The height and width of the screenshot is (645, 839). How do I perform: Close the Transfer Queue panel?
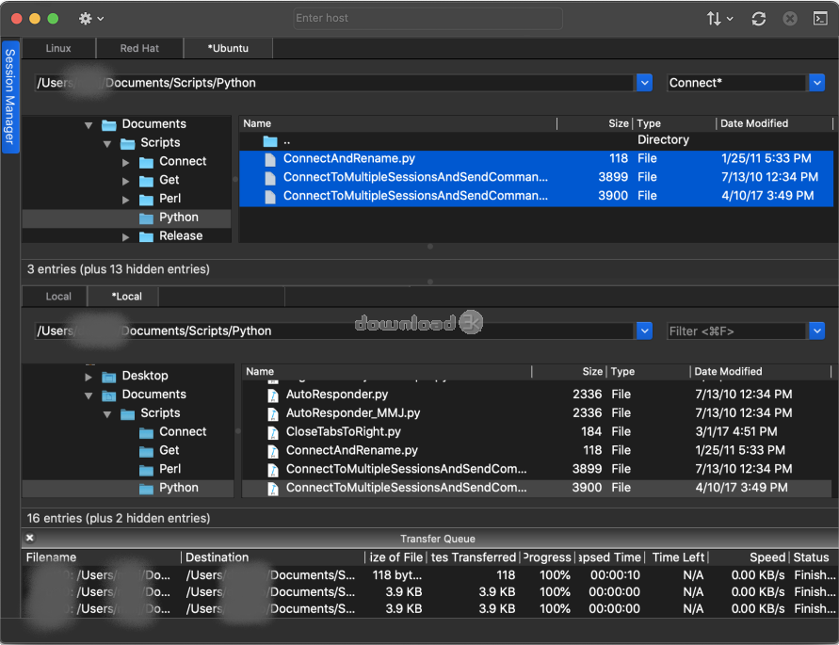(30, 538)
